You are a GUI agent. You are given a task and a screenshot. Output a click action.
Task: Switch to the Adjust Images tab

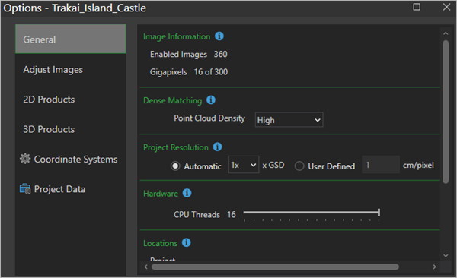coord(71,70)
